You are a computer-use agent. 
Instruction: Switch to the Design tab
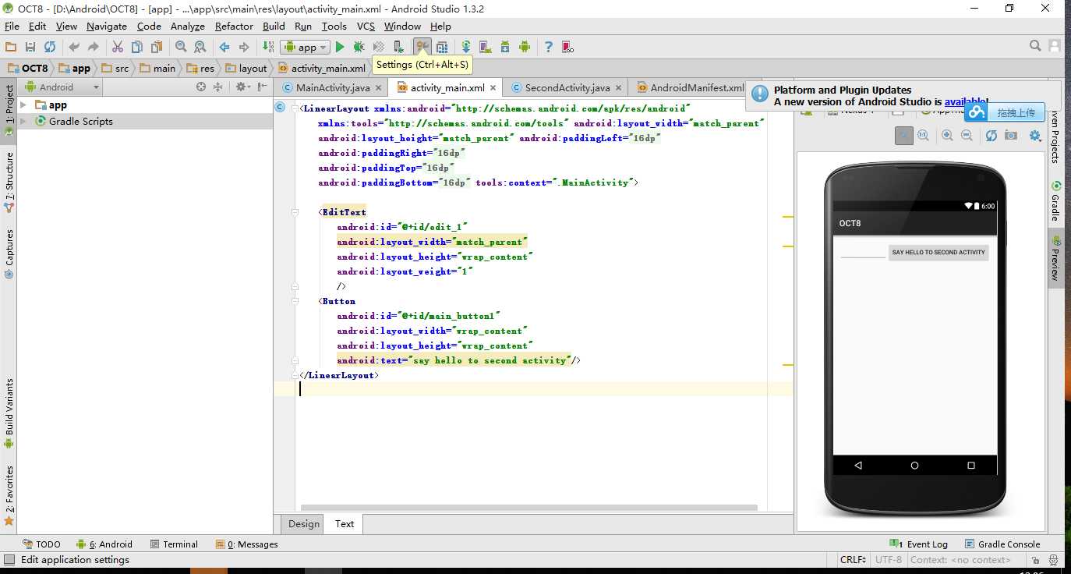point(304,523)
